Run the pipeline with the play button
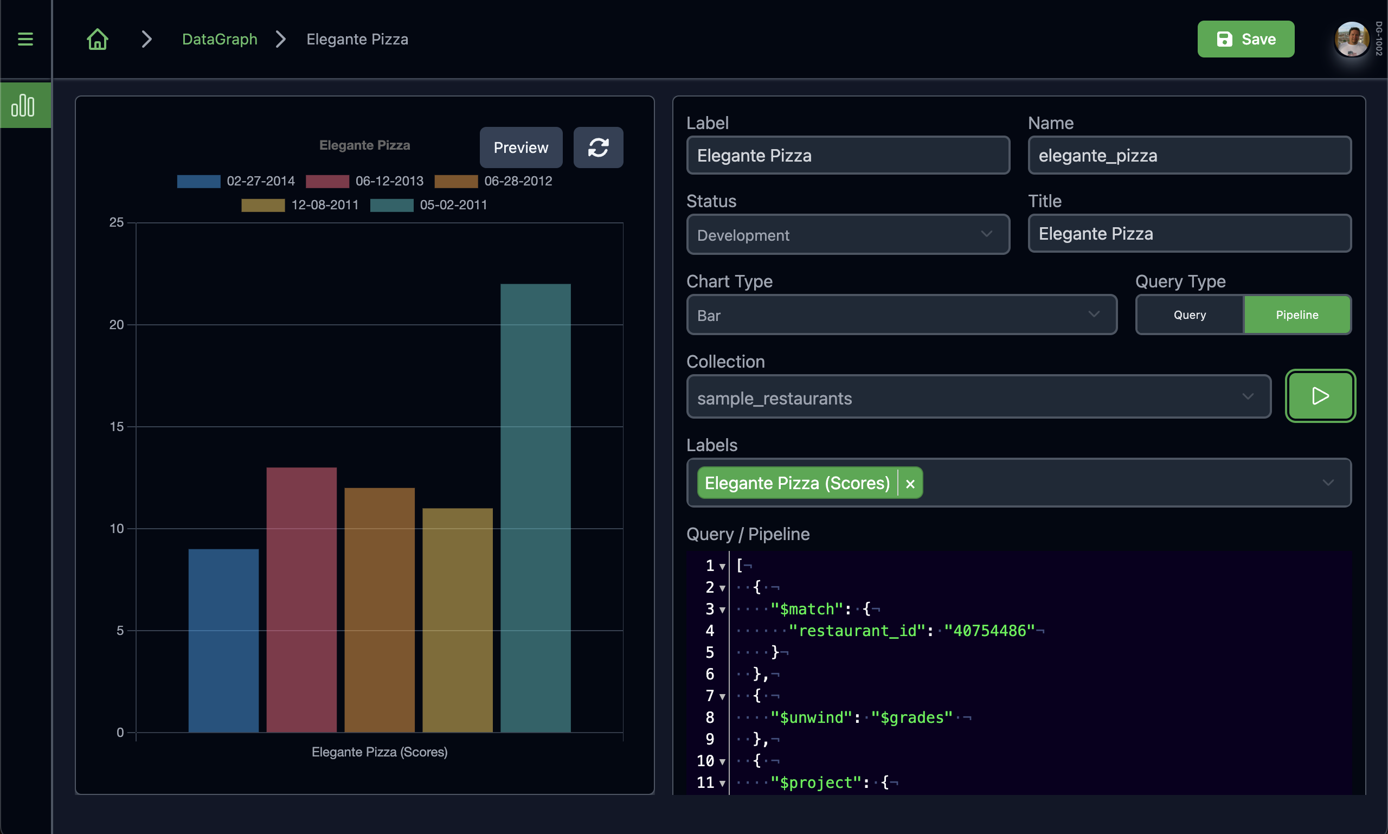 pos(1320,396)
